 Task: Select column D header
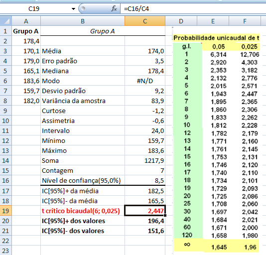point(181,21)
